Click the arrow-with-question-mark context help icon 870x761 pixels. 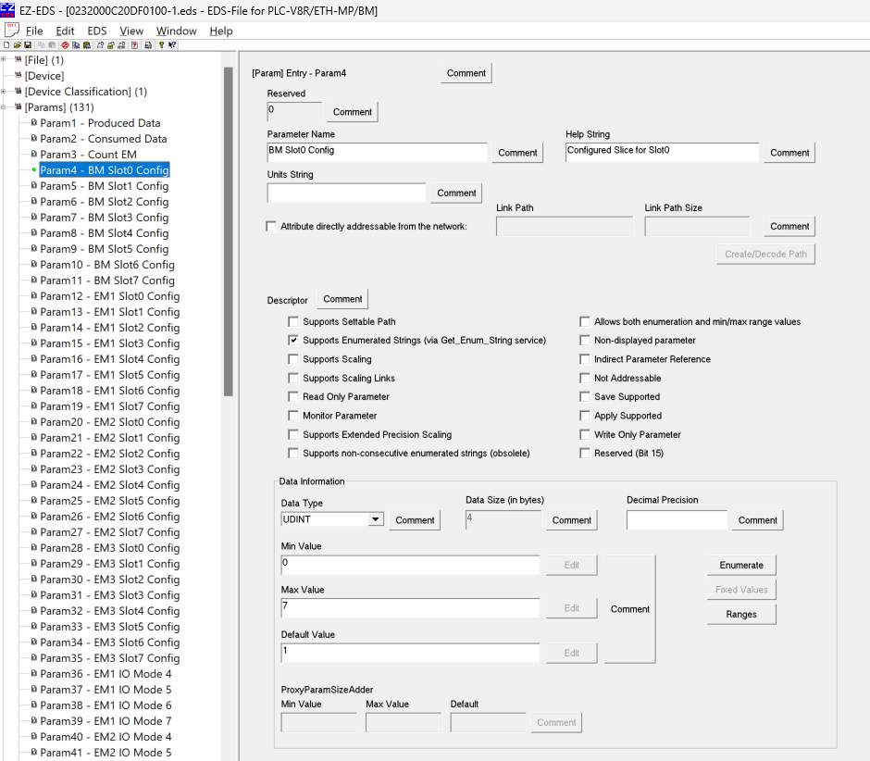pyautogui.click(x=172, y=45)
